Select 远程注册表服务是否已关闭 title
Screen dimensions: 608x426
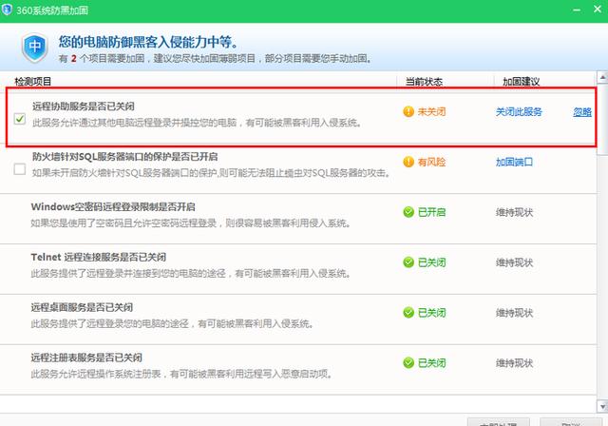86,358
